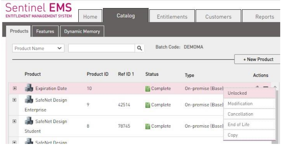
Task: Click the + New Product button
Action: tap(258, 59)
